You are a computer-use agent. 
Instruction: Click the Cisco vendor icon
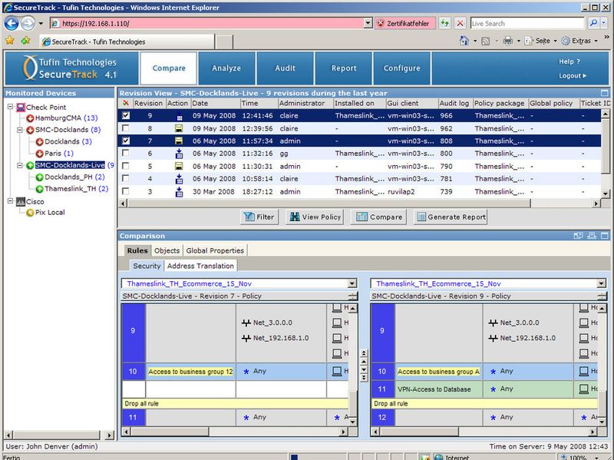21,202
